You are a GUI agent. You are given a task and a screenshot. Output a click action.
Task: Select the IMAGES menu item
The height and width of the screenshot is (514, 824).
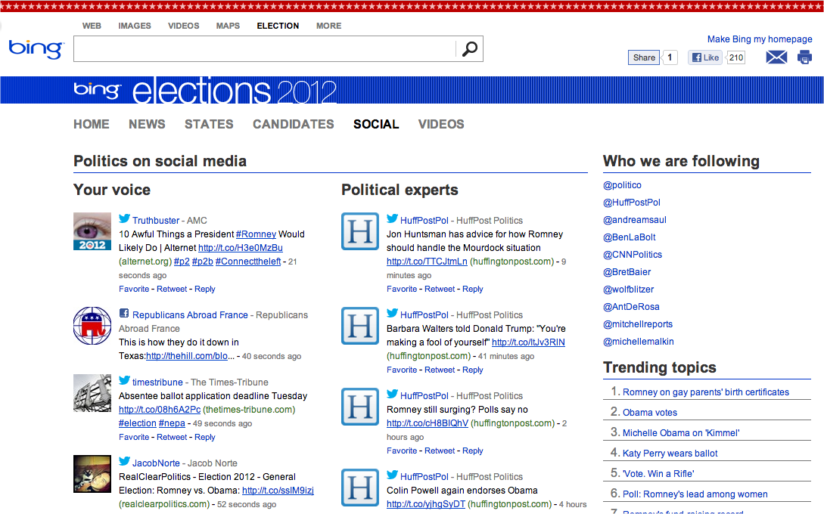[x=134, y=26]
